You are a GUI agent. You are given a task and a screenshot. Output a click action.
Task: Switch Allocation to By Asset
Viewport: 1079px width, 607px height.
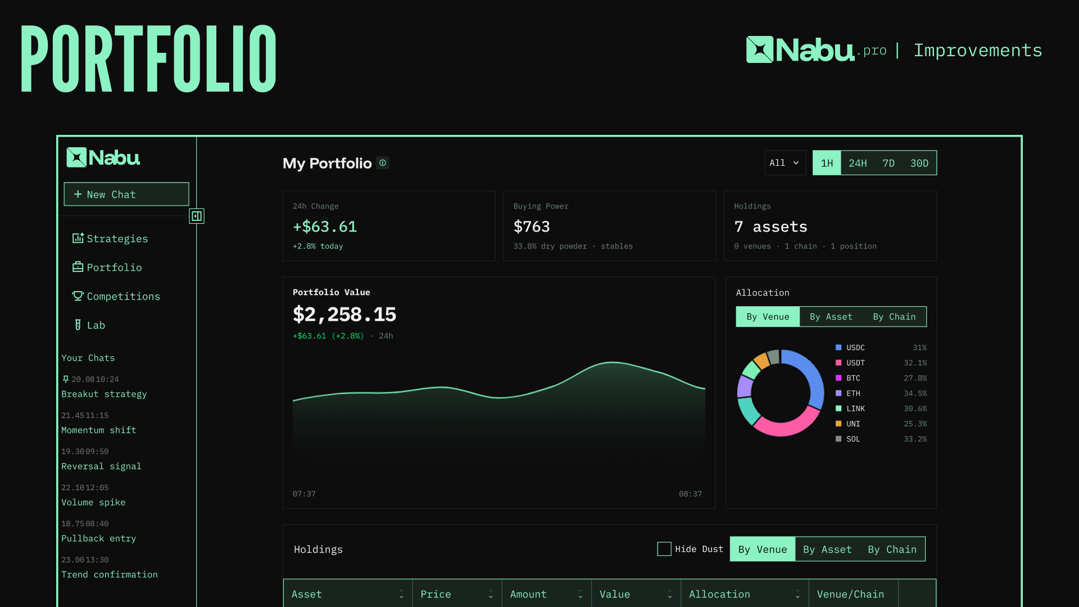831,317
